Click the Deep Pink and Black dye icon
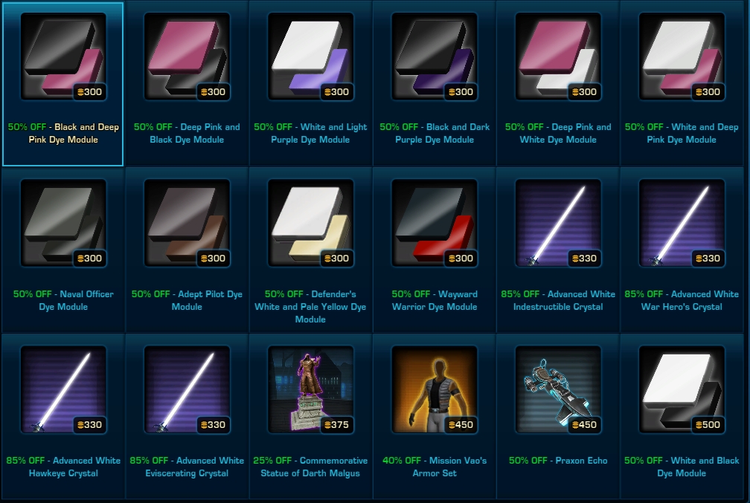The image size is (750, 503). tap(187, 56)
